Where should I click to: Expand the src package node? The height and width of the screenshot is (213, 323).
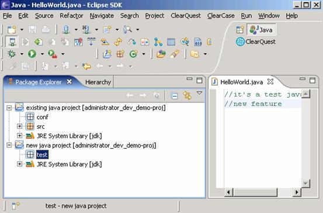[x=20, y=126]
